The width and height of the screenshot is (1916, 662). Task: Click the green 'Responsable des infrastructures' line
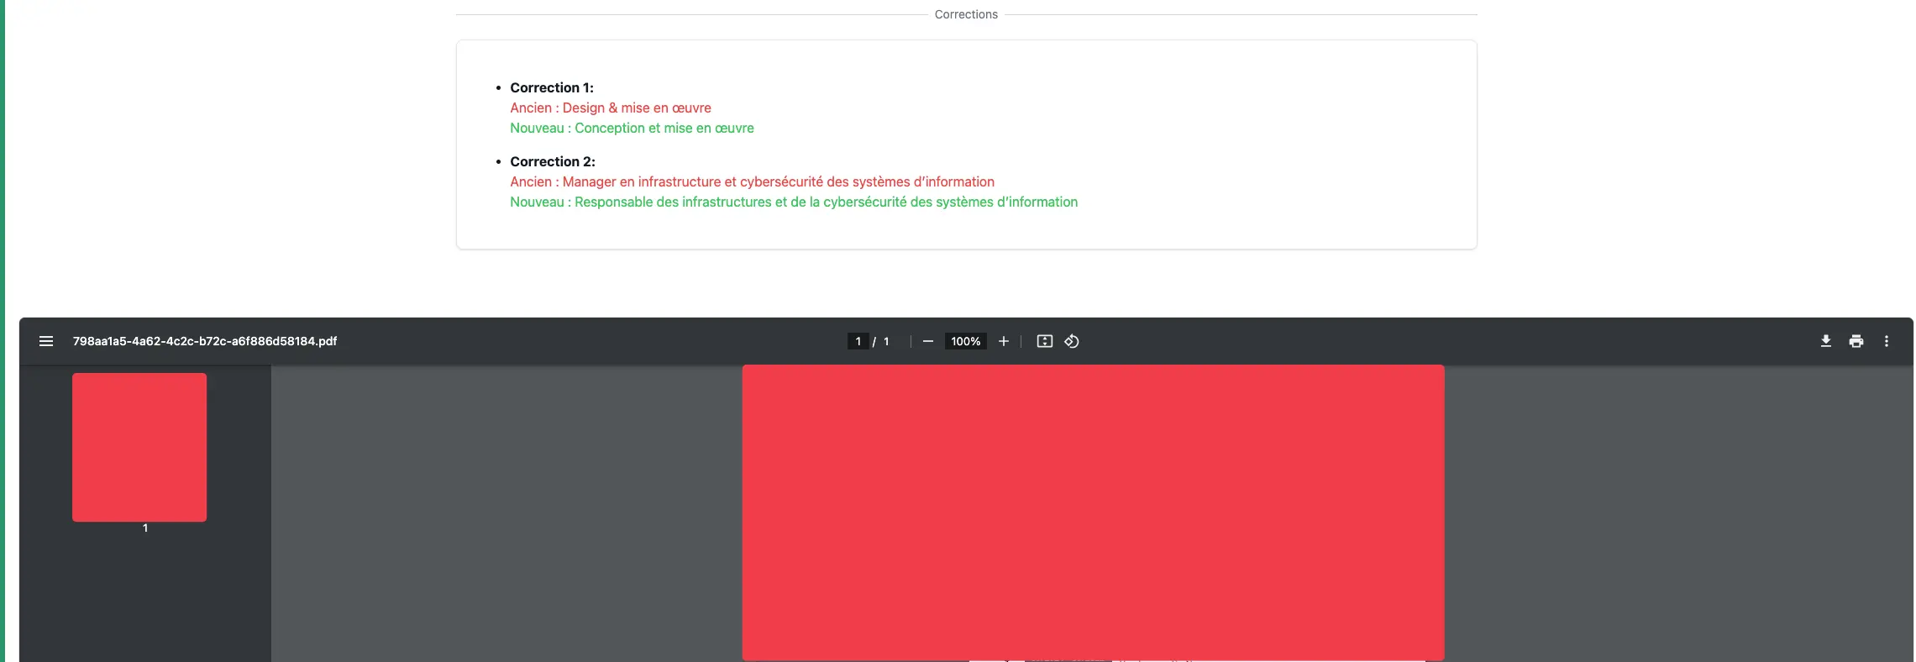click(793, 202)
